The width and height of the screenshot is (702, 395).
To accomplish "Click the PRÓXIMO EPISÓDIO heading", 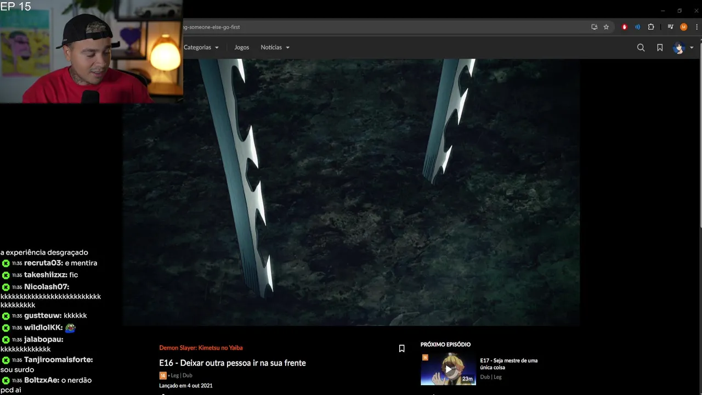I will click(x=445, y=345).
